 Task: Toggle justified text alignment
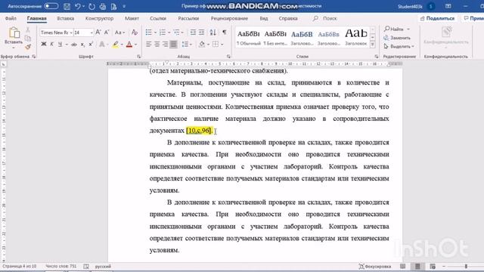click(173, 45)
